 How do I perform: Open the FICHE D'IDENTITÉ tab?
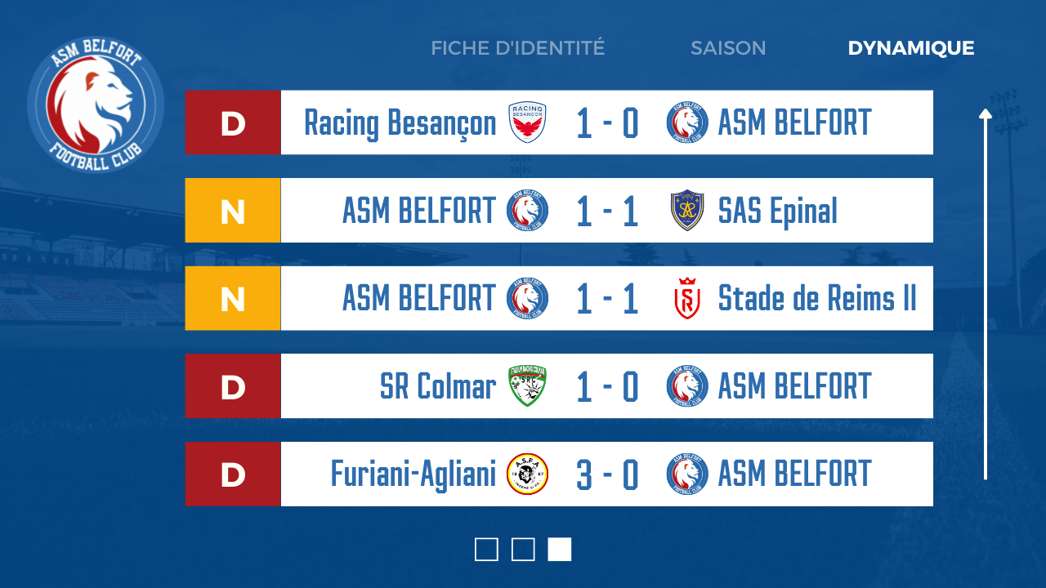[x=518, y=48]
